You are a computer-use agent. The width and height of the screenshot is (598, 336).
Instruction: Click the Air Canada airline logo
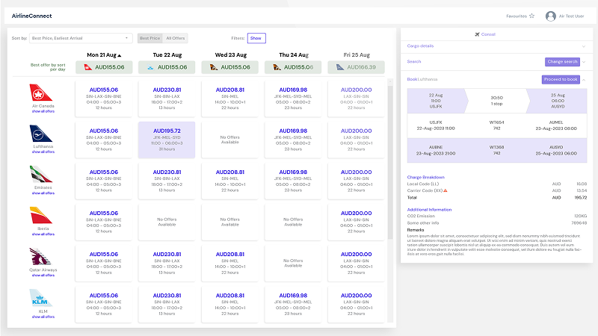coord(40,93)
